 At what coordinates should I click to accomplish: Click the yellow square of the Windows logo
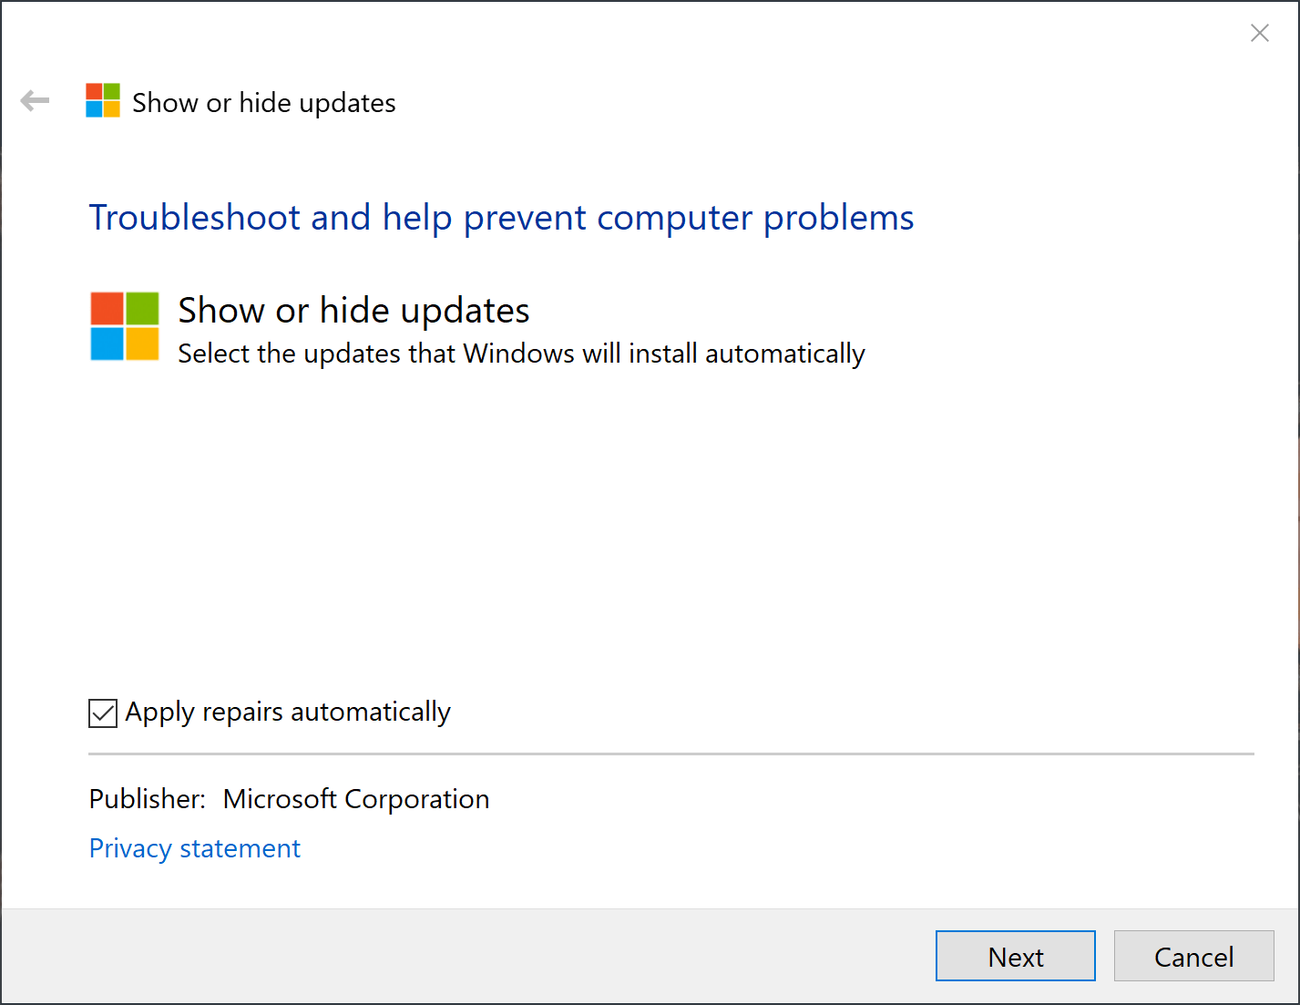coord(143,345)
